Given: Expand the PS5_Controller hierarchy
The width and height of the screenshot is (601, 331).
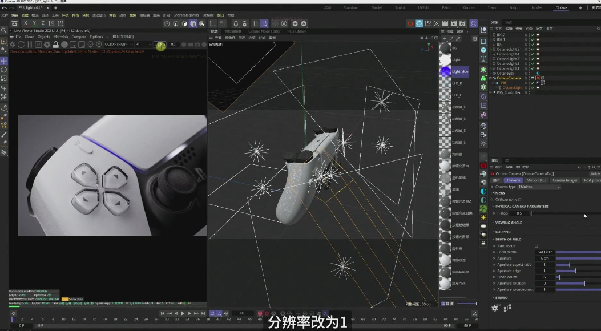Looking at the screenshot, I should pos(491,92).
